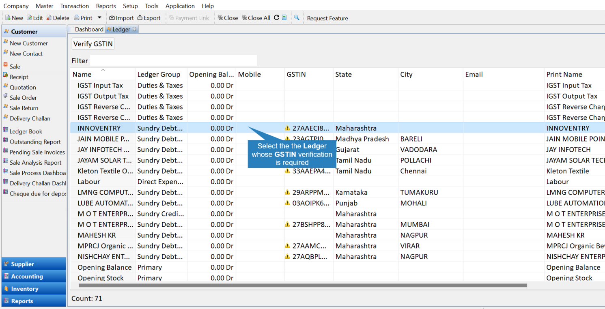This screenshot has height=309, width=605.
Task: Open the Tools menu
Action: tap(152, 6)
